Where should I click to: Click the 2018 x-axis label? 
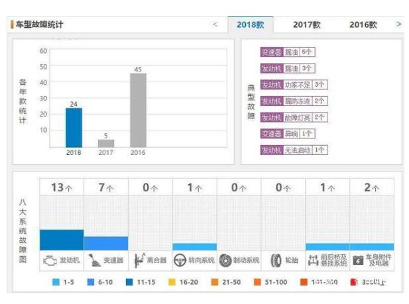tap(74, 152)
